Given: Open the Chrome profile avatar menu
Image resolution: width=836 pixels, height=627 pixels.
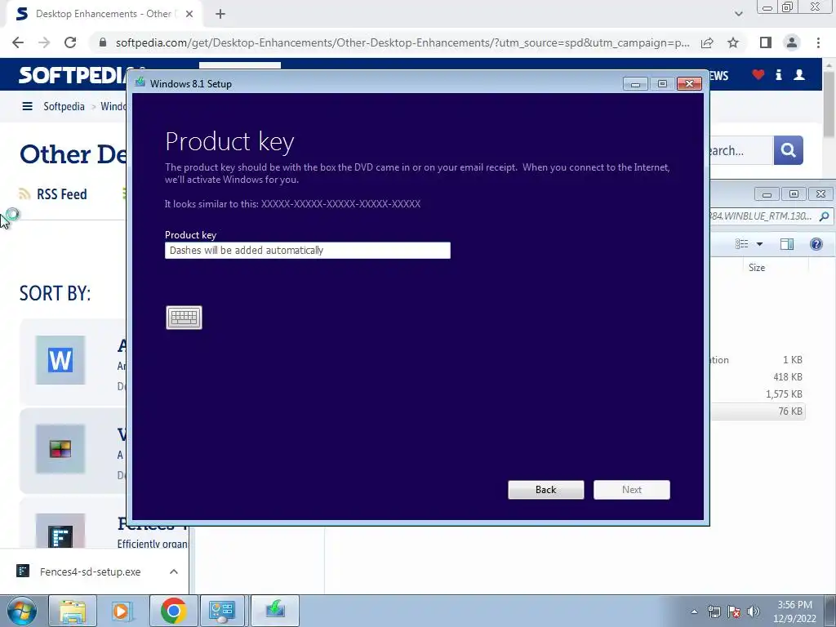Looking at the screenshot, I should [792, 42].
